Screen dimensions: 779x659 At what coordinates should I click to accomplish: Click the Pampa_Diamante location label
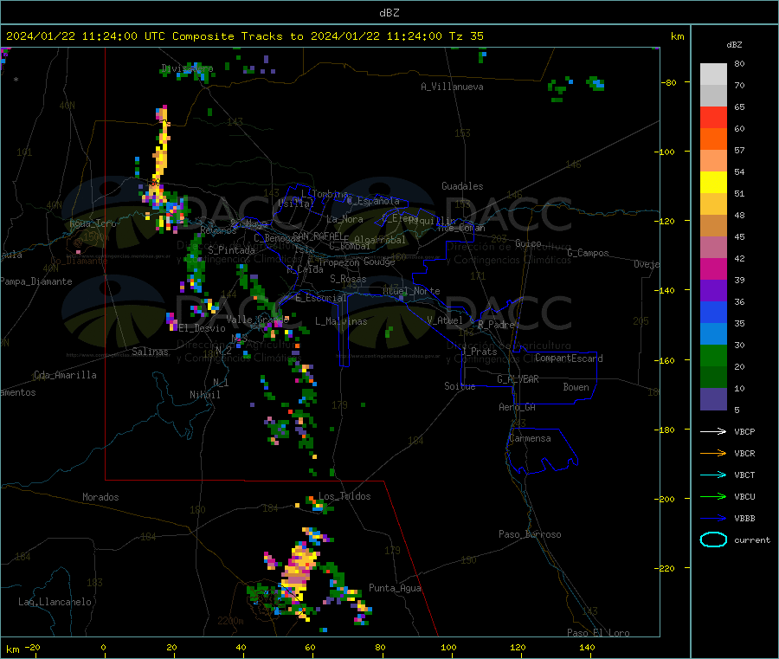[36, 281]
